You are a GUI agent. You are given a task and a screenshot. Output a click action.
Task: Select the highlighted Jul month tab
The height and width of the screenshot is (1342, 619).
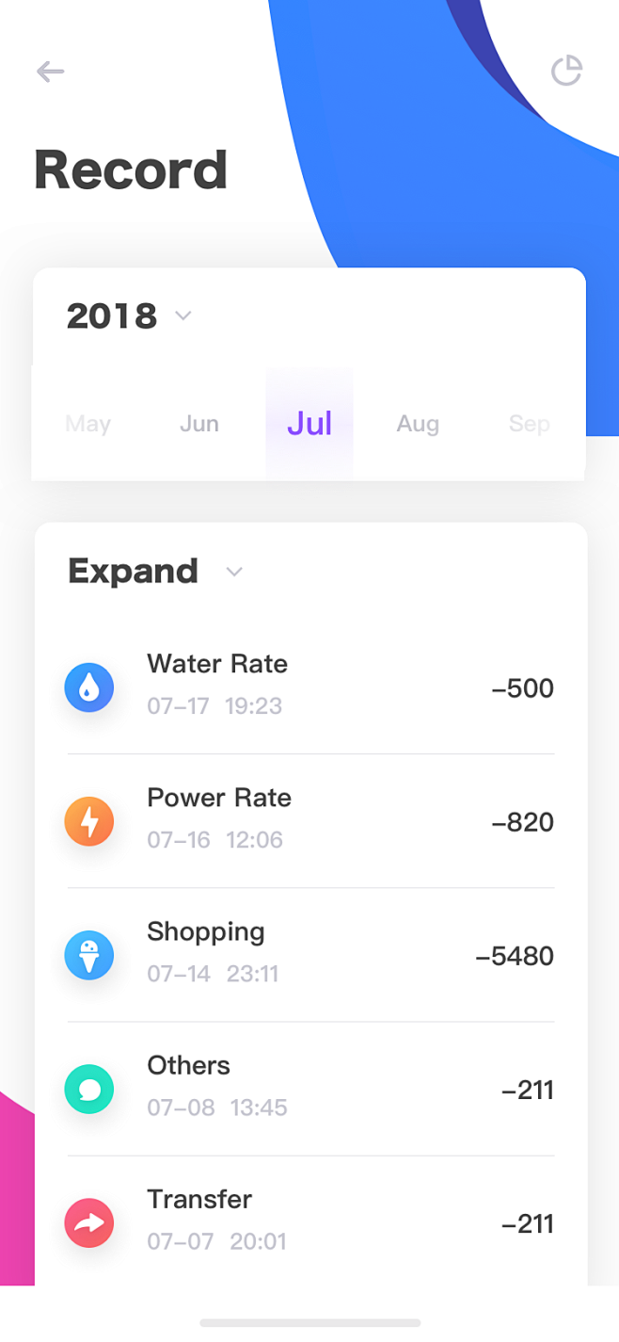pyautogui.click(x=309, y=424)
